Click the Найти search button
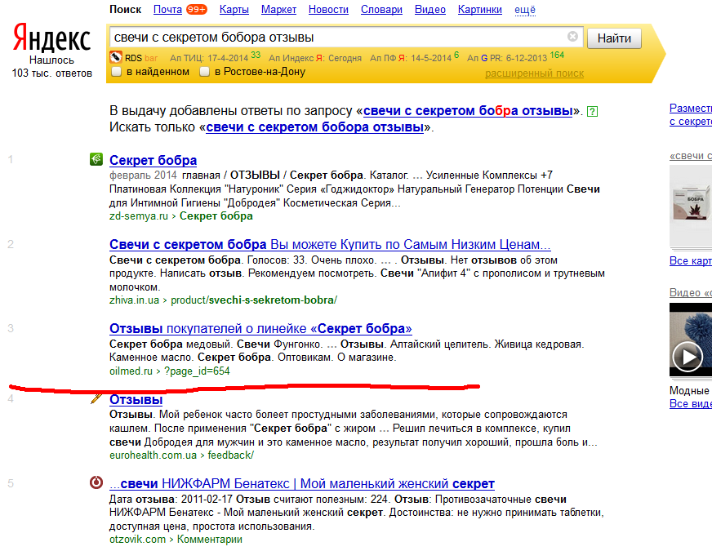 pos(614,38)
